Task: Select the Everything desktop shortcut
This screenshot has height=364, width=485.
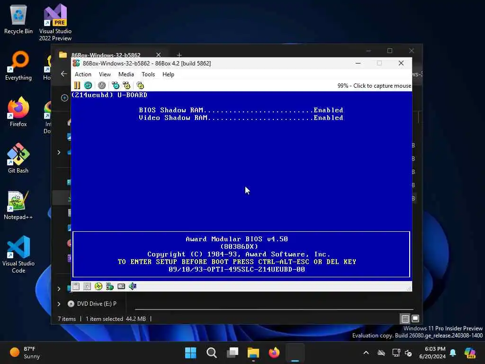Action: (18, 65)
